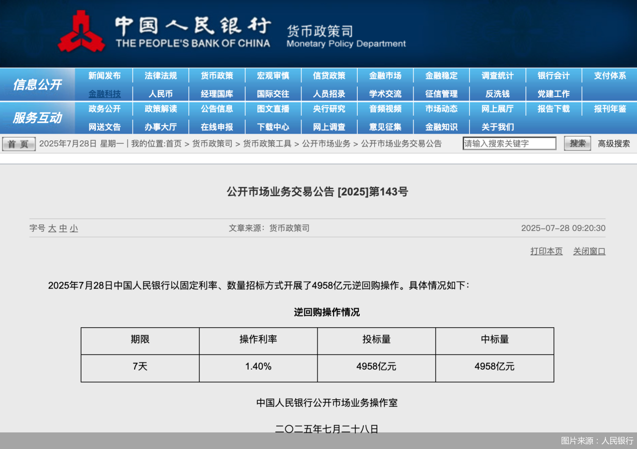Open 党建工作 navigation item
Image resolution: width=637 pixels, height=449 pixels.
point(554,94)
